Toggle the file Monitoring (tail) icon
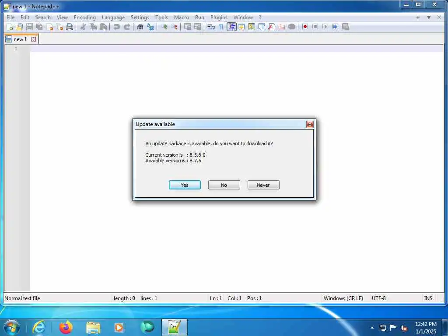Screen dimensions: 448x336 (x=292, y=27)
